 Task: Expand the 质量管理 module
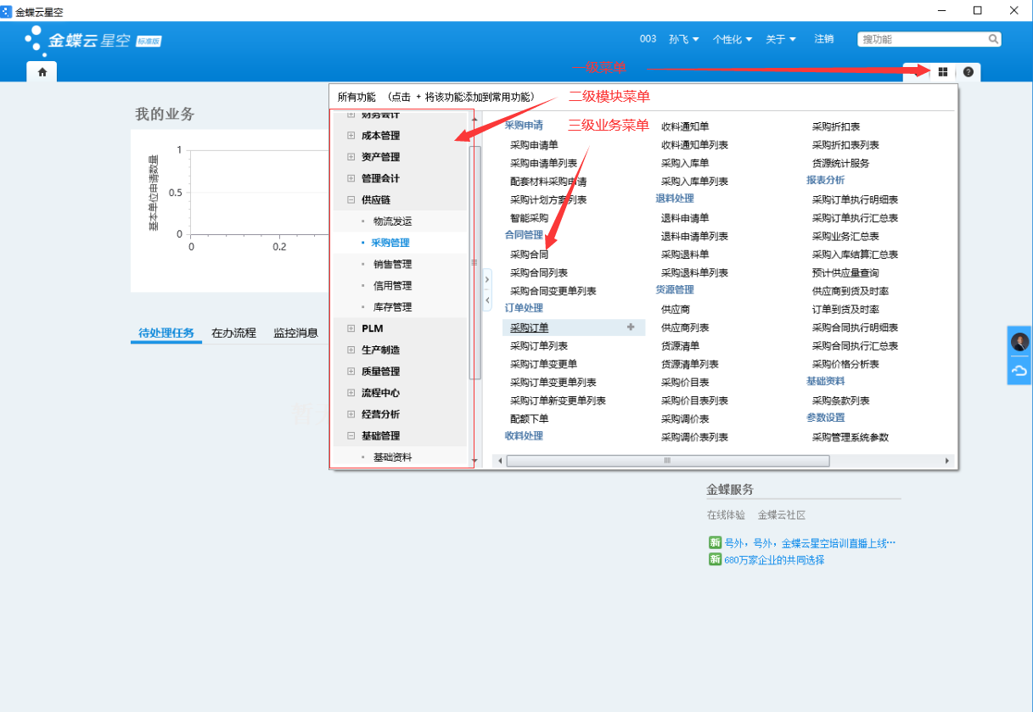click(x=351, y=372)
